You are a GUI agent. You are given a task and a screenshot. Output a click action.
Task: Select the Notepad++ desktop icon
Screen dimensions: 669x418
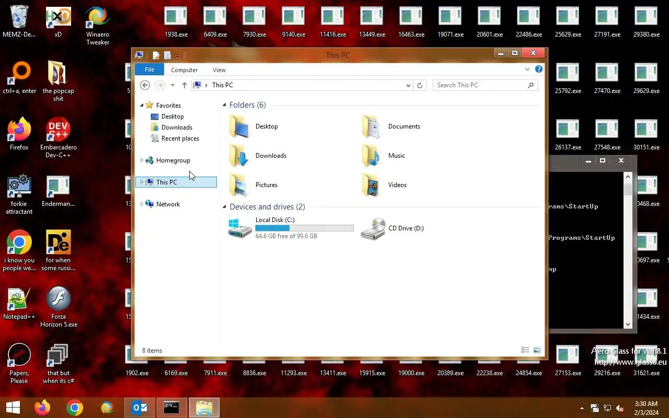click(x=19, y=303)
